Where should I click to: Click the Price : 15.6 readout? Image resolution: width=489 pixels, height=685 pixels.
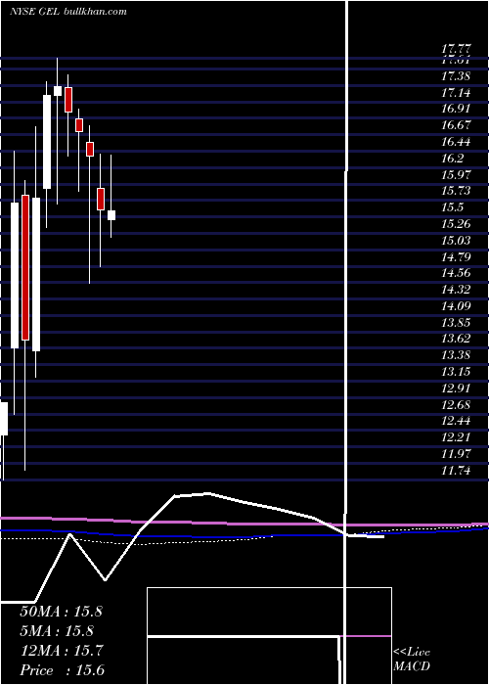click(62, 670)
